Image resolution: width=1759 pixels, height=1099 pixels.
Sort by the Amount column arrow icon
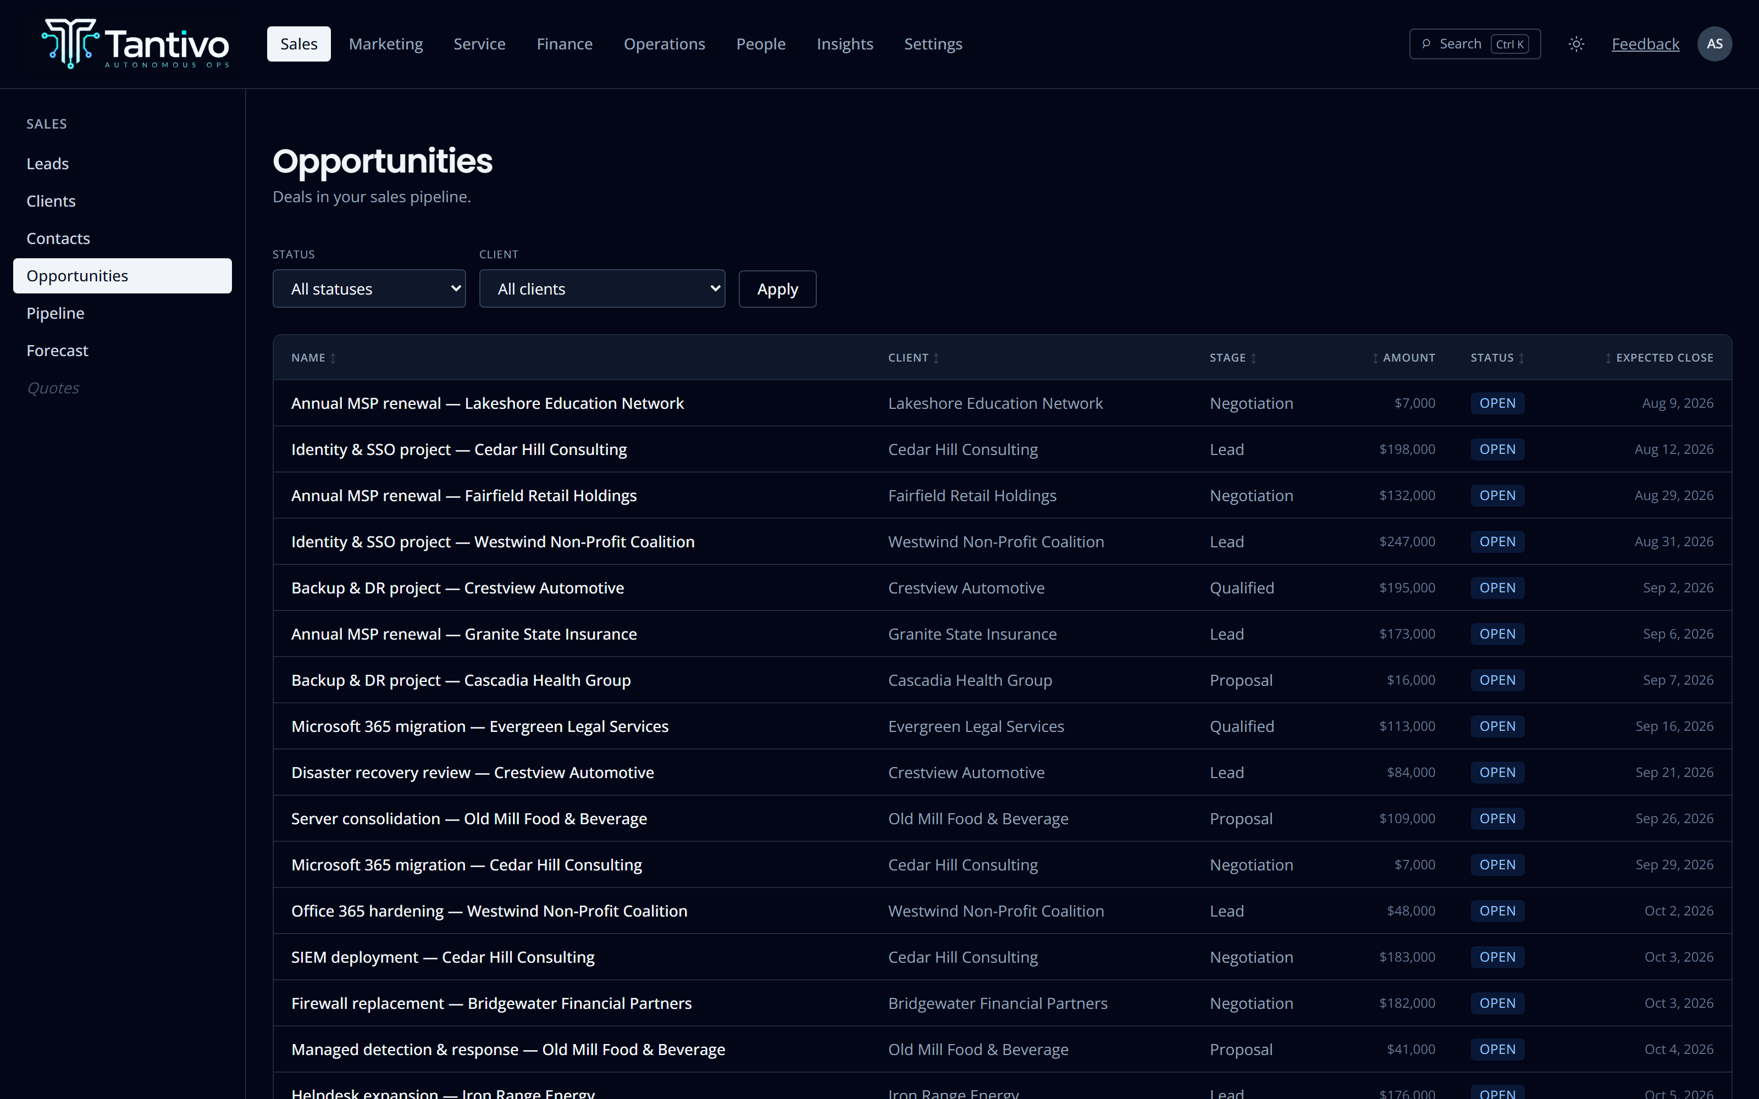click(x=1375, y=358)
